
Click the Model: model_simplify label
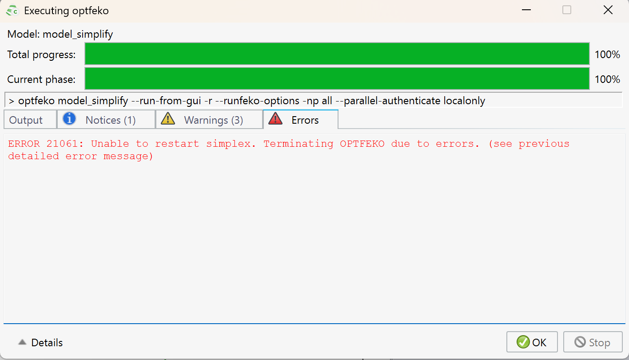point(60,34)
